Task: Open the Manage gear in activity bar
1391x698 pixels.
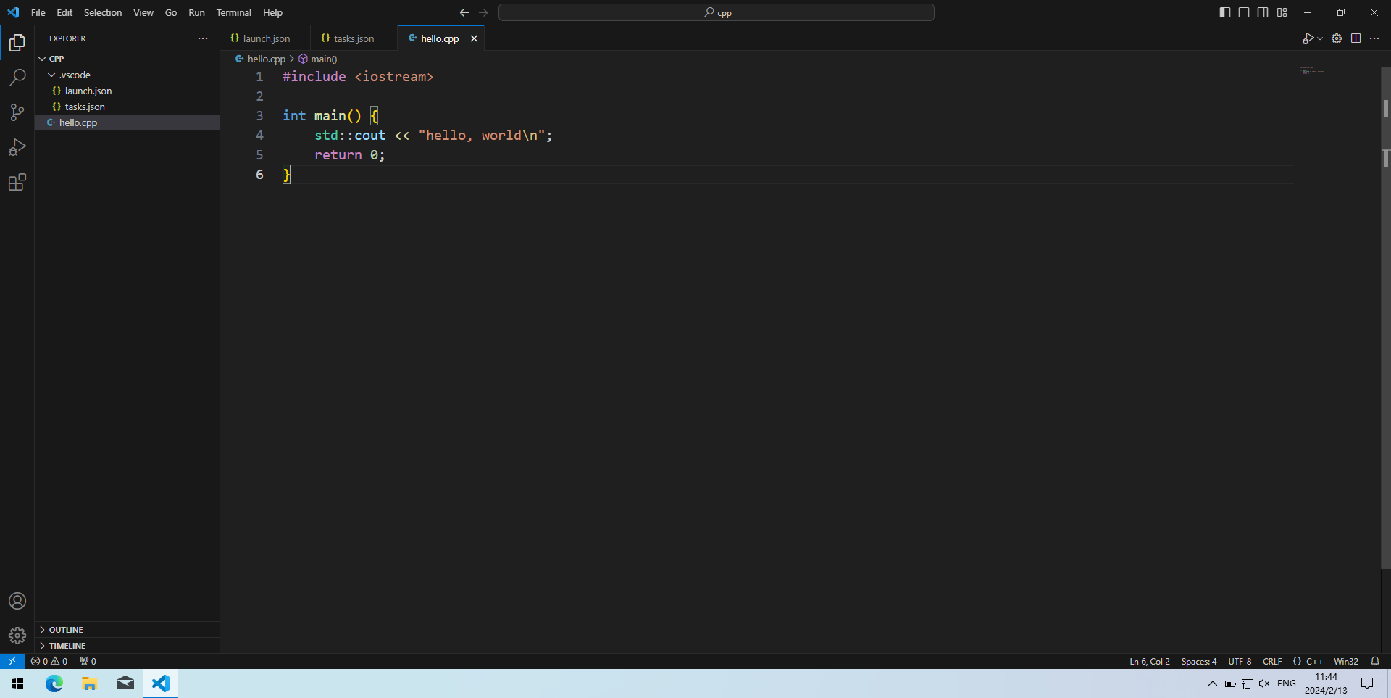Action: [17, 636]
